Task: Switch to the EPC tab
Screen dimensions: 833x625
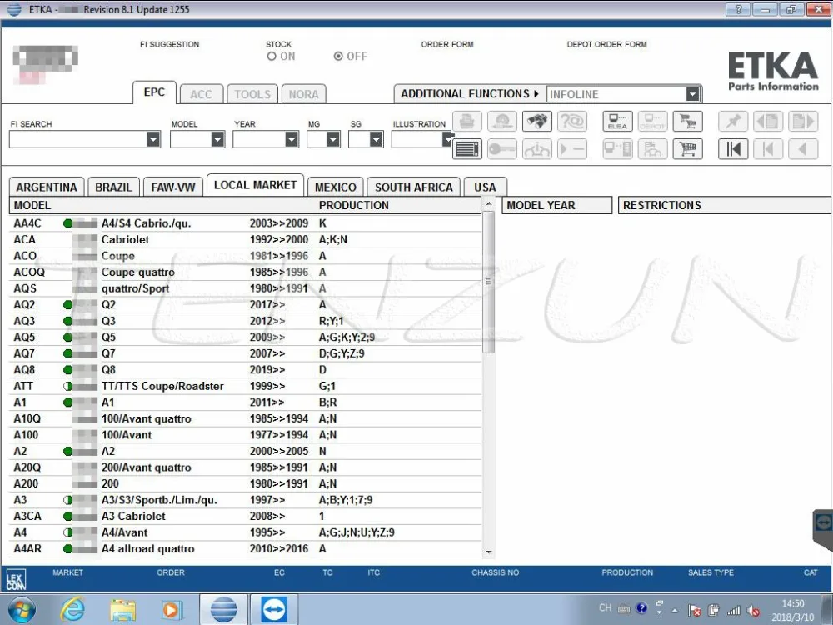Action: (155, 92)
